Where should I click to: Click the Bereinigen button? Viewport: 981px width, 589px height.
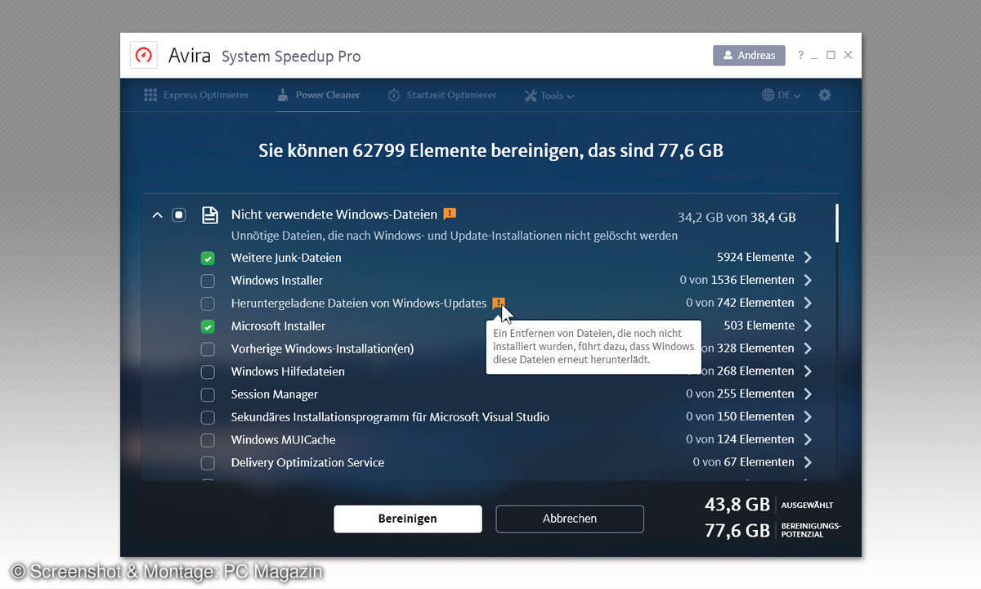coord(407,519)
